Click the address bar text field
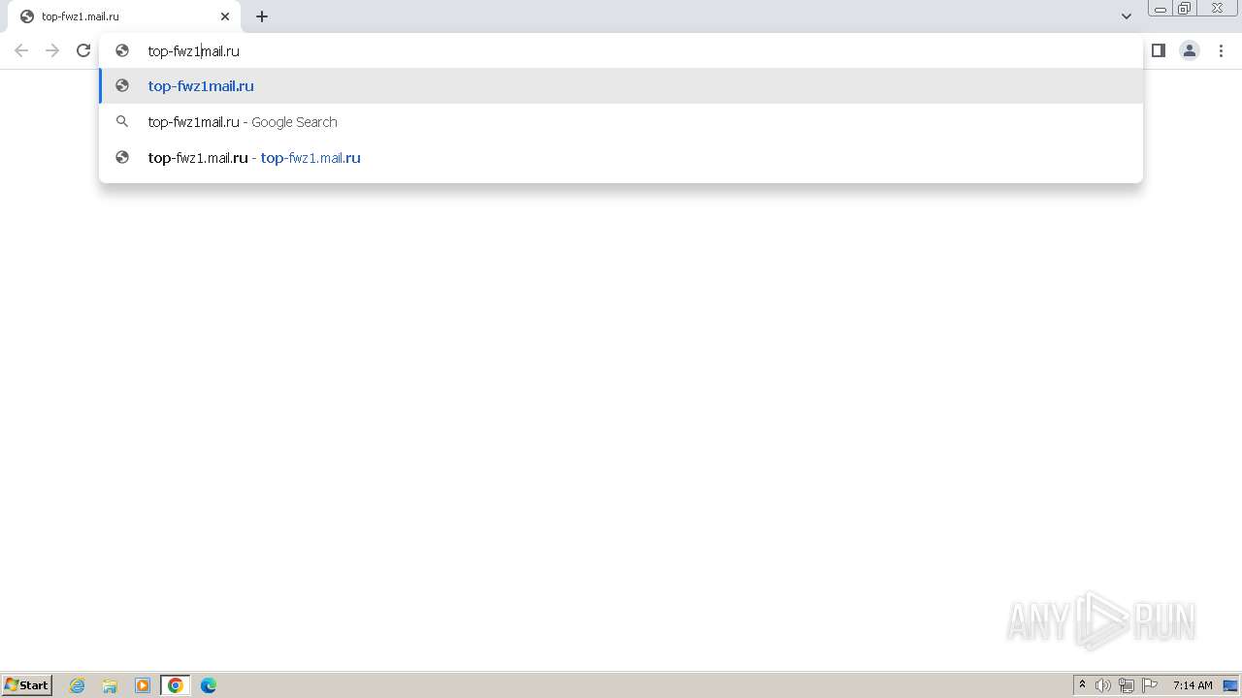 (621, 50)
